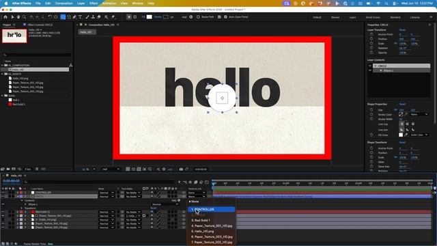Select the Eraser tool
Viewport: 437px width, 246px height.
(99, 17)
